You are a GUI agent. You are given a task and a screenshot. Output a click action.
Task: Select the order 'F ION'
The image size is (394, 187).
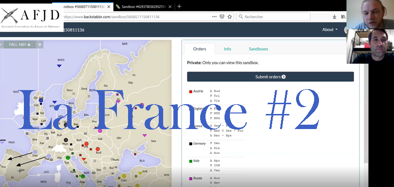[x=215, y=166]
